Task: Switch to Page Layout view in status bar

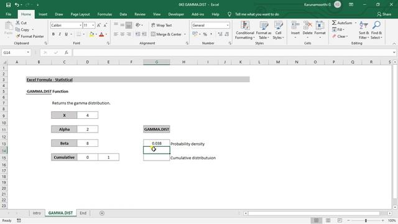Action: click(328, 220)
